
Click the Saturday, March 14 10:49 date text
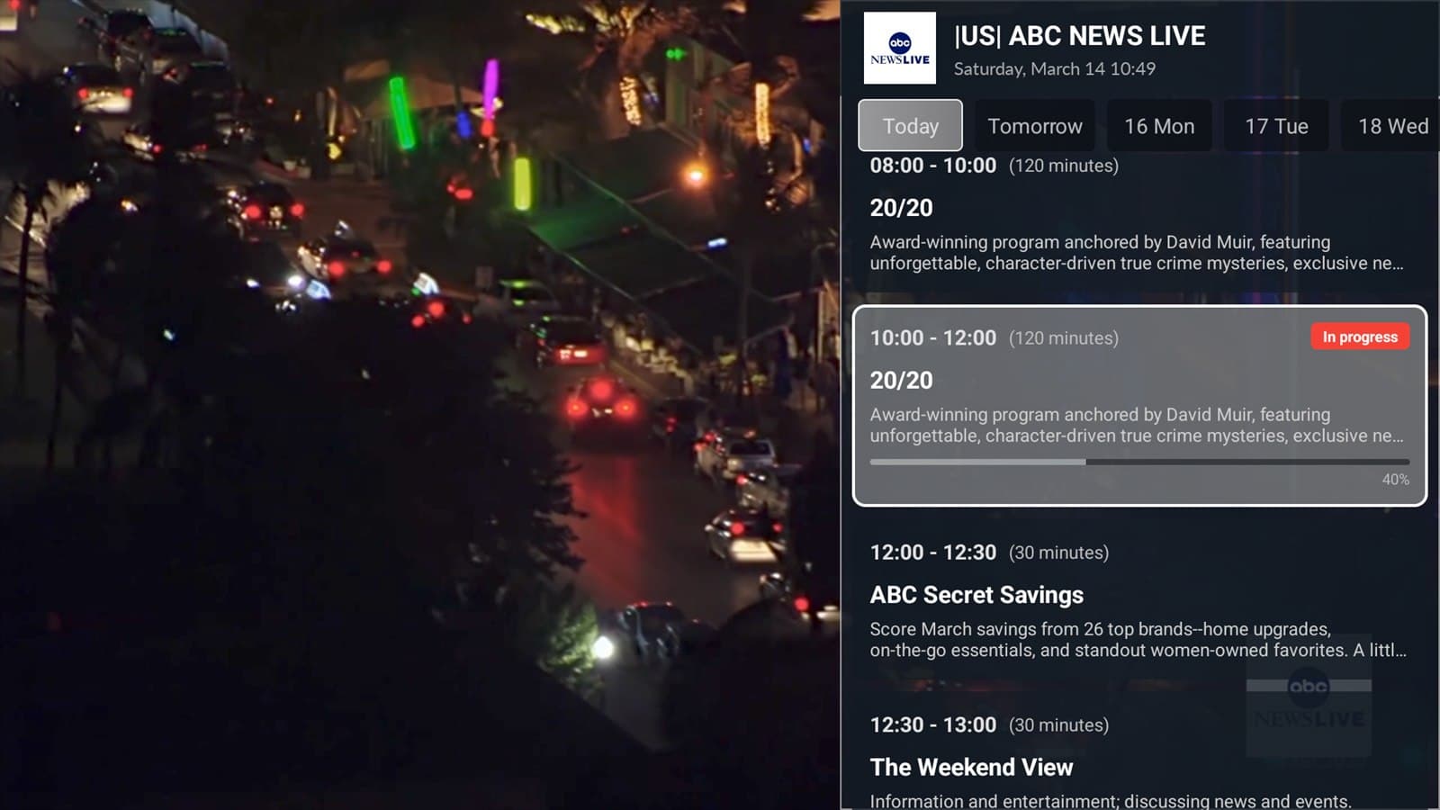click(1054, 69)
